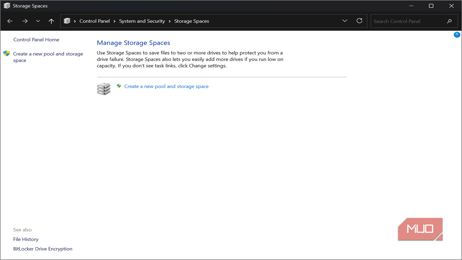
Task: Click the shield icon beside main pool link
Action: click(119, 86)
